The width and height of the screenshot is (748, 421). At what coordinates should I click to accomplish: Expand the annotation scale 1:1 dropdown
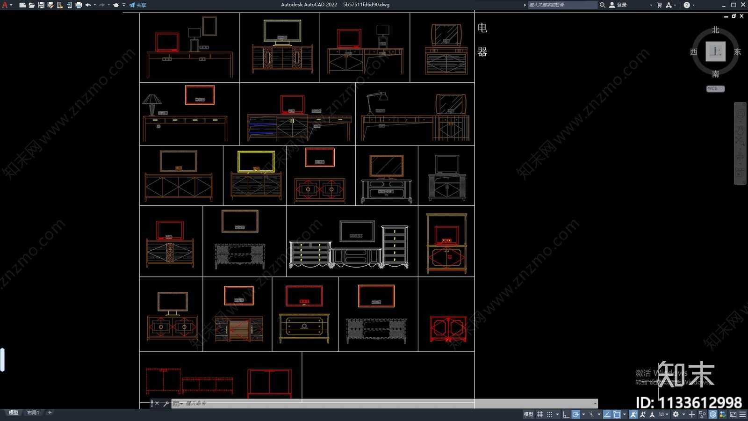662,414
